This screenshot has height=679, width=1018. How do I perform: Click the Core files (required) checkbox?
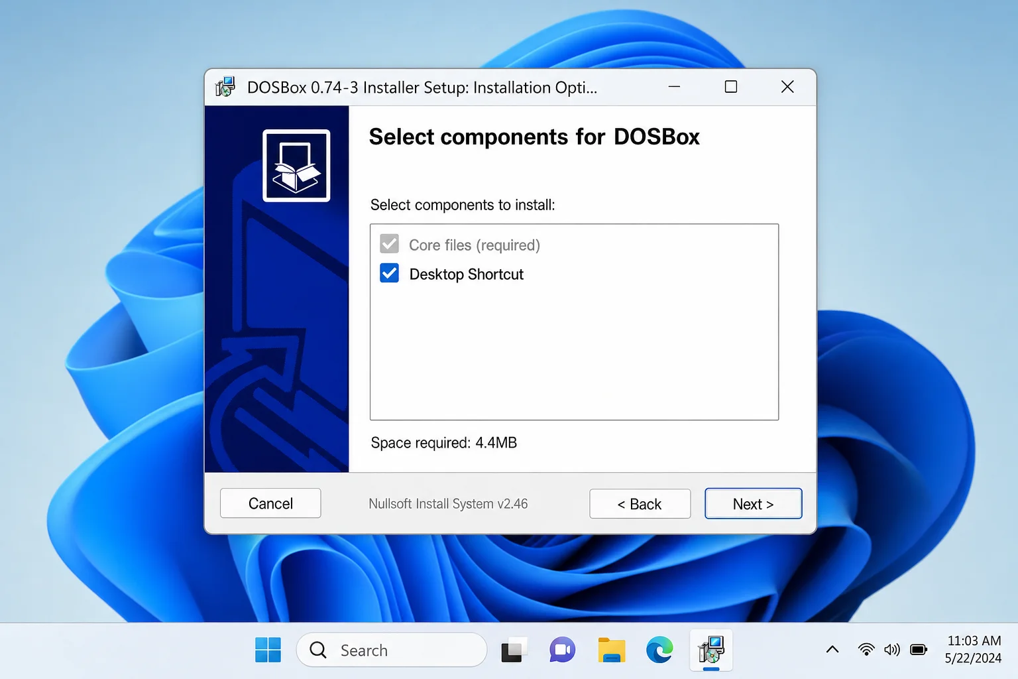[389, 244]
